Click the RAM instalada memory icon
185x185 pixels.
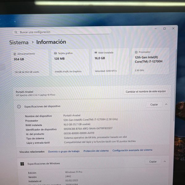[96, 53]
